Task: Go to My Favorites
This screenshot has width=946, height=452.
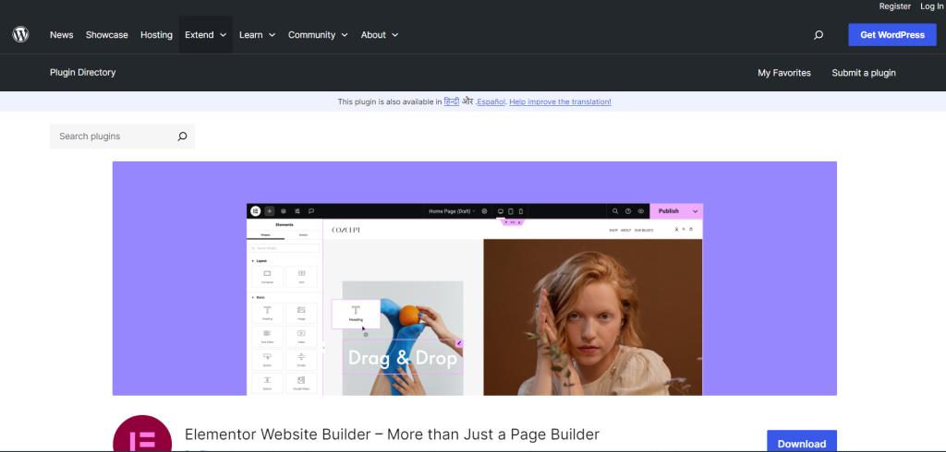Action: (784, 73)
